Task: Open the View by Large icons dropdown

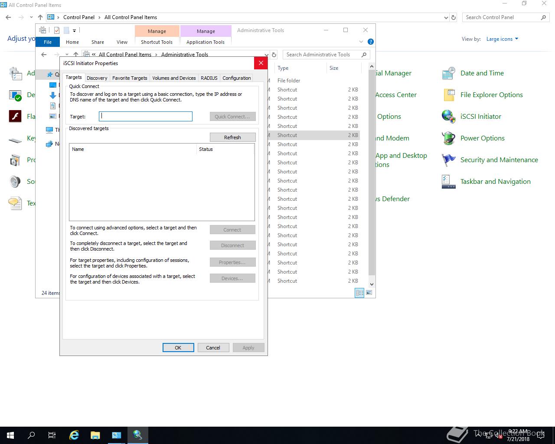Action: coord(502,39)
